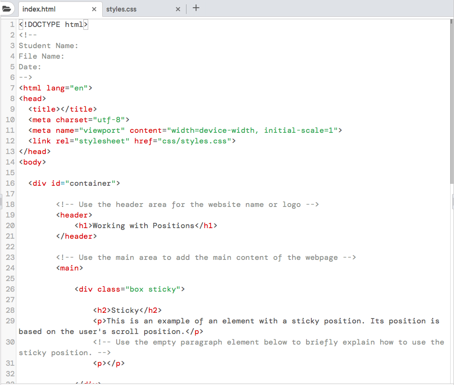Click the html lang="en" tag
Image resolution: width=454 pixels, height=385 pixels.
click(x=55, y=88)
